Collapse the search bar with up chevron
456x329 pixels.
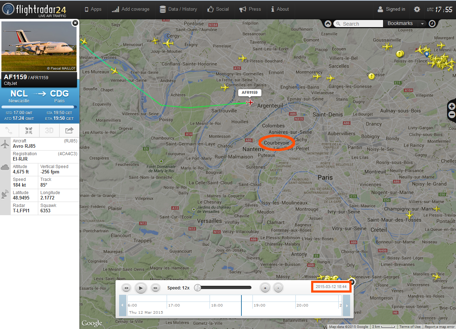[328, 24]
